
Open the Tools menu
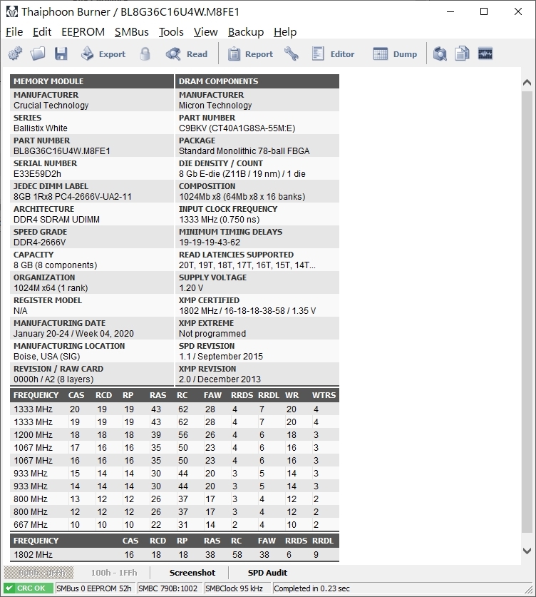tap(171, 32)
